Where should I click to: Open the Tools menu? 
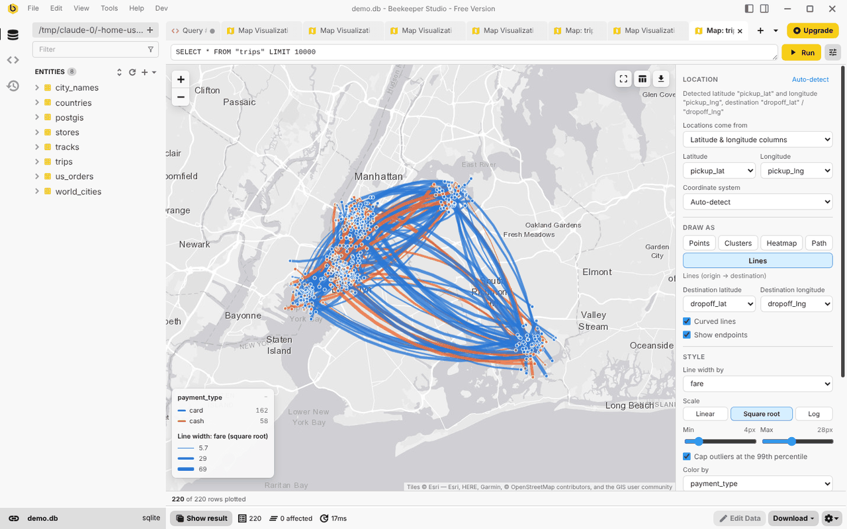click(x=109, y=9)
